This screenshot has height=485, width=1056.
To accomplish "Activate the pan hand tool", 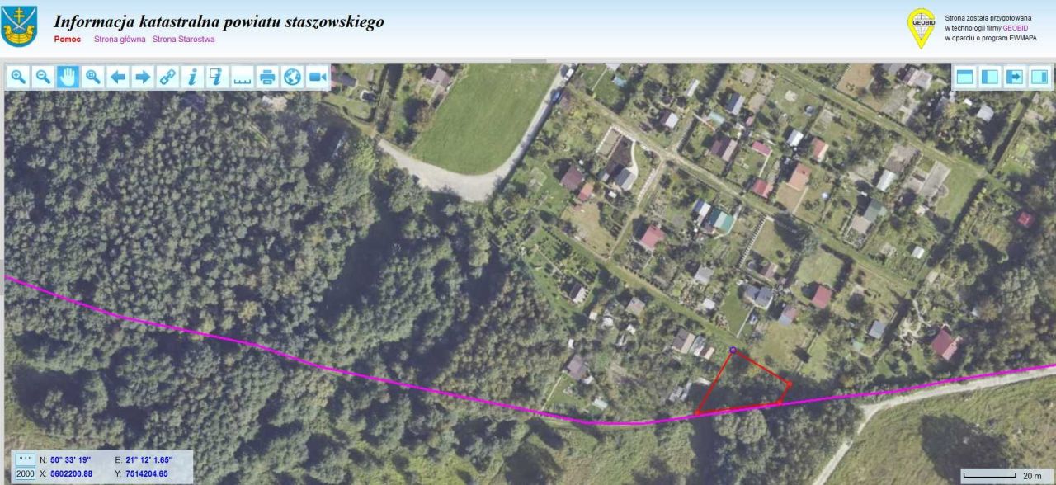I will [x=68, y=78].
